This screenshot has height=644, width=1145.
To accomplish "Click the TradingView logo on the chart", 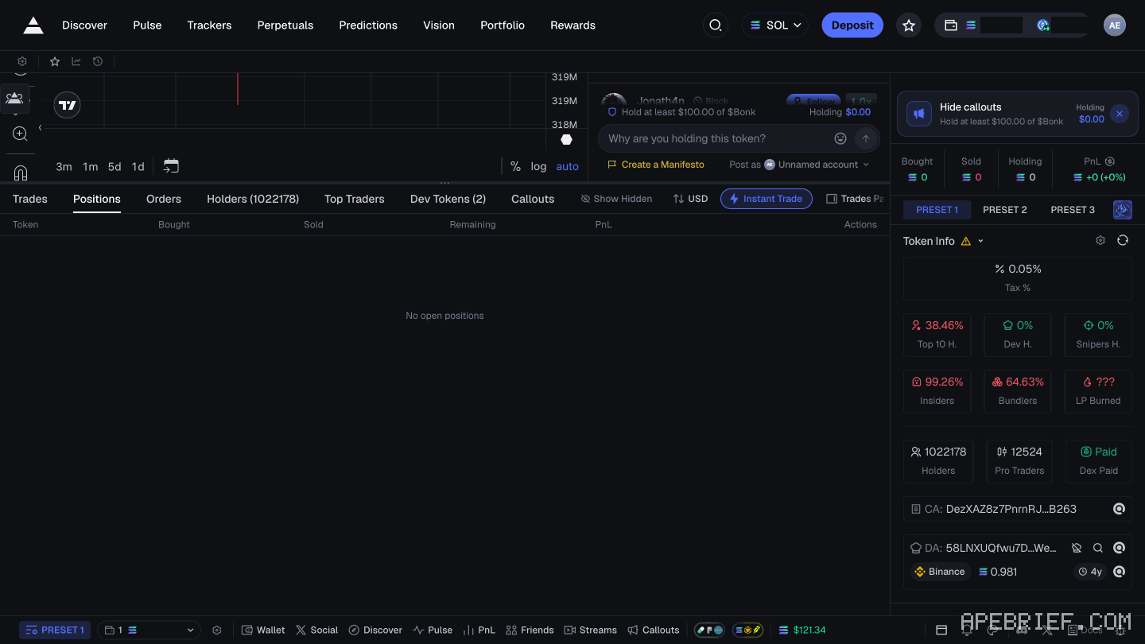I will pyautogui.click(x=68, y=105).
